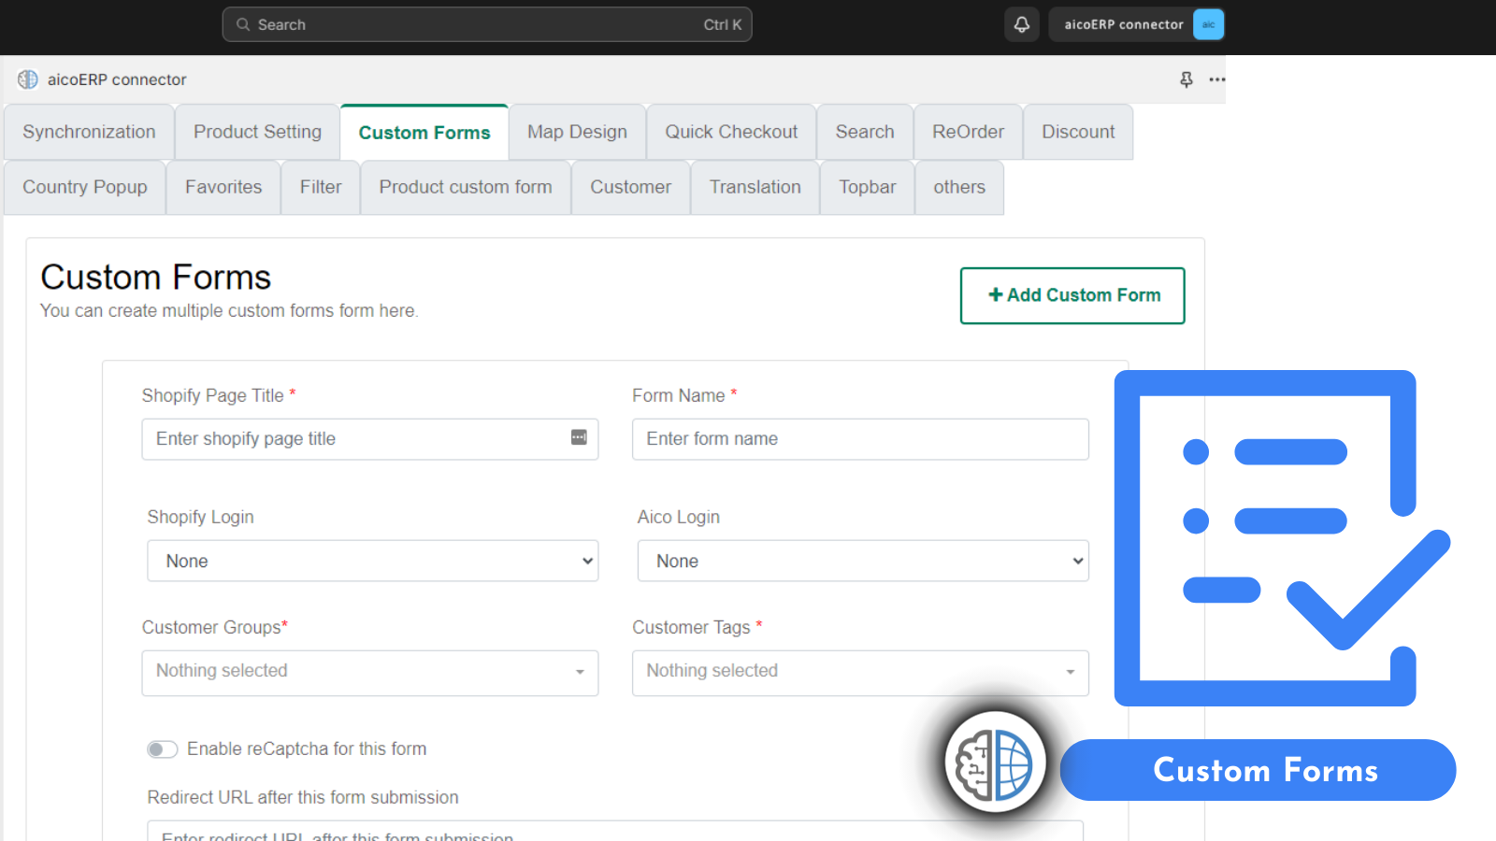The height and width of the screenshot is (841, 1496).
Task: Open the Customer tab
Action: (x=630, y=187)
